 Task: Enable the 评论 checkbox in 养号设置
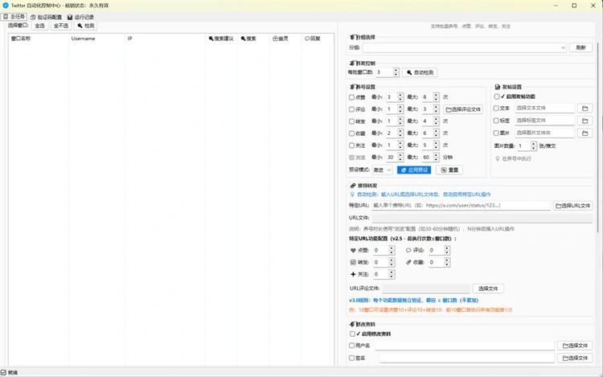tap(351, 109)
